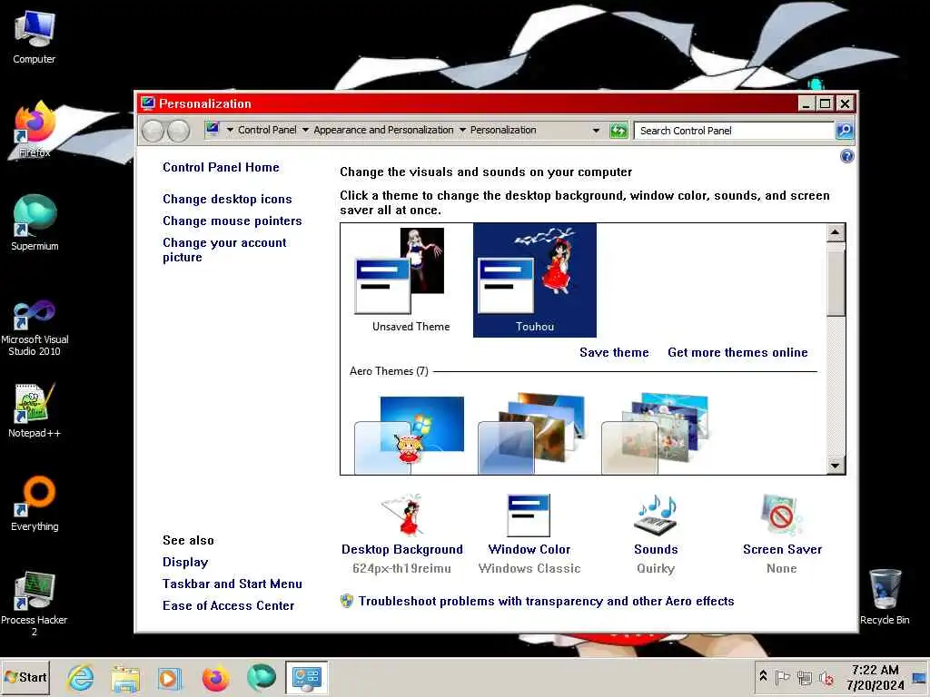Screen dimensions: 930x697
Task: Open Ease of Access Center link
Action: point(228,605)
